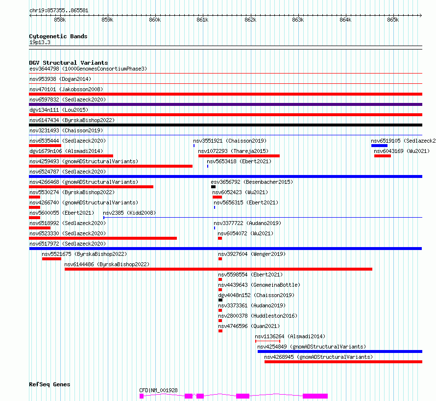436x401 pixels.
Task: Click the ruler's right arrow end
Action: [x=421, y=15]
